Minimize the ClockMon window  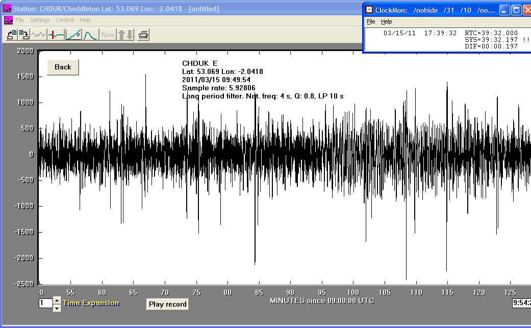[504, 10]
